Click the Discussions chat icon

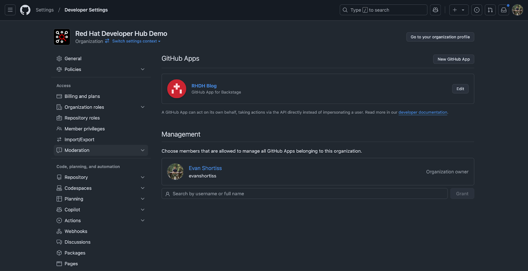tap(59, 242)
